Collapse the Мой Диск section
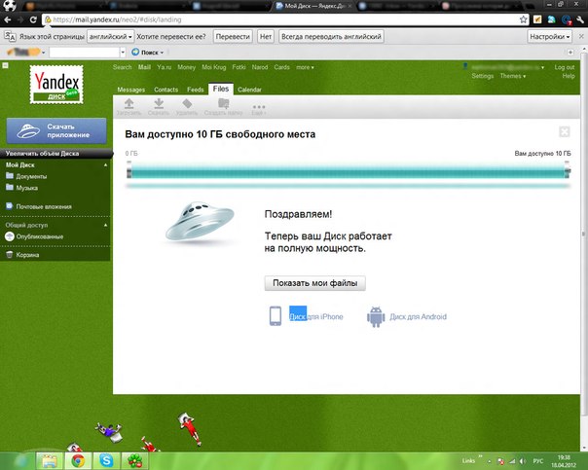 pyautogui.click(x=106, y=164)
